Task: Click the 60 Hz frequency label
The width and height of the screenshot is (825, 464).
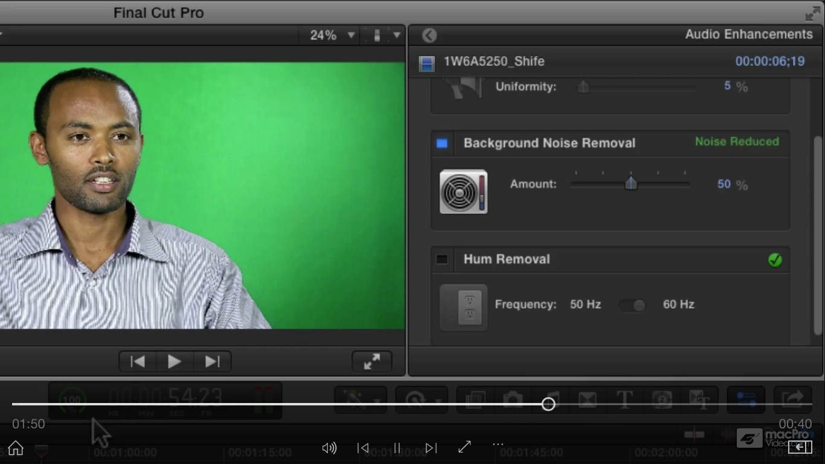Action: point(679,304)
